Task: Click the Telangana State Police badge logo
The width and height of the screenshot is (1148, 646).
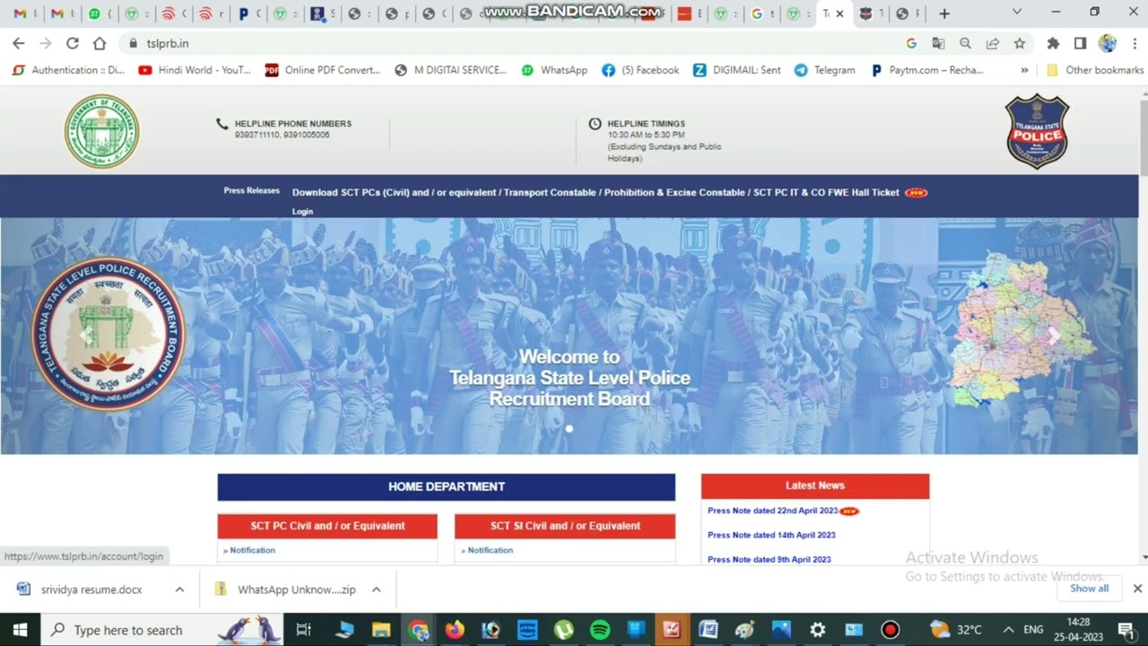Action: [1037, 131]
